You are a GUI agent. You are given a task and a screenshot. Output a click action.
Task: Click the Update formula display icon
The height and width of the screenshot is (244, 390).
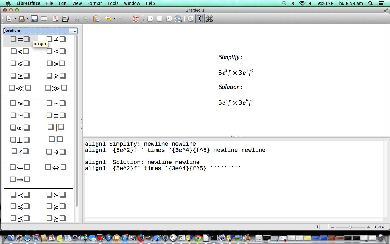(x=190, y=19)
